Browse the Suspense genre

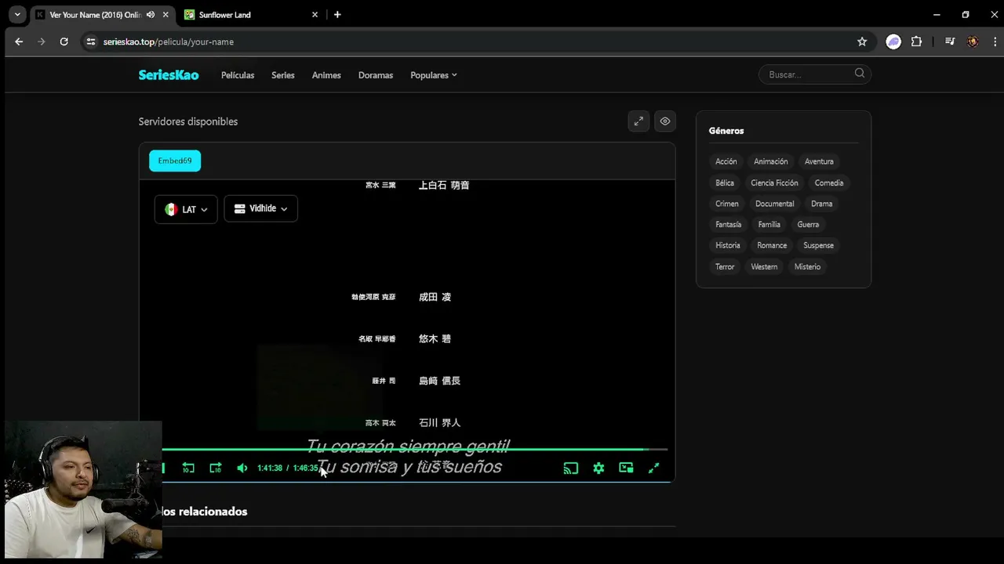pyautogui.click(x=819, y=245)
